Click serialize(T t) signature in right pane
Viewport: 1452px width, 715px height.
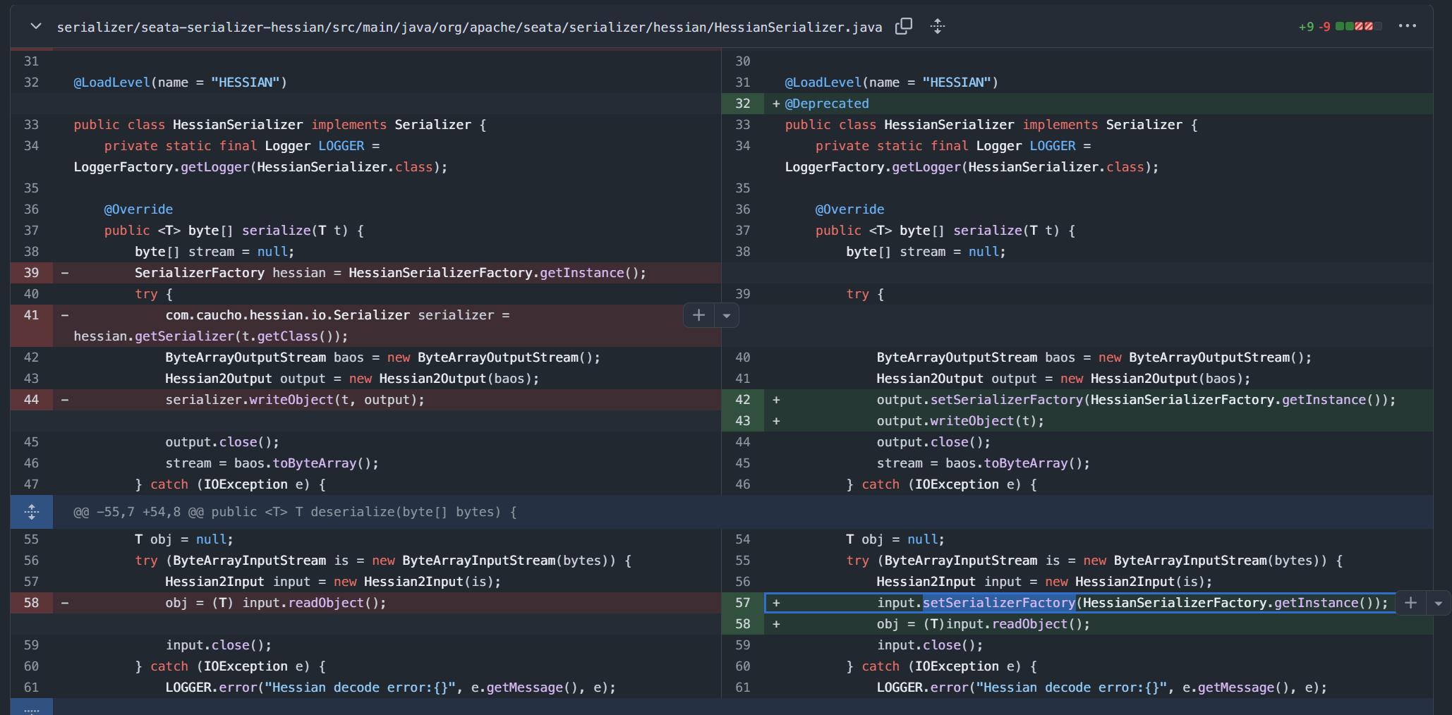pyautogui.click(x=945, y=231)
